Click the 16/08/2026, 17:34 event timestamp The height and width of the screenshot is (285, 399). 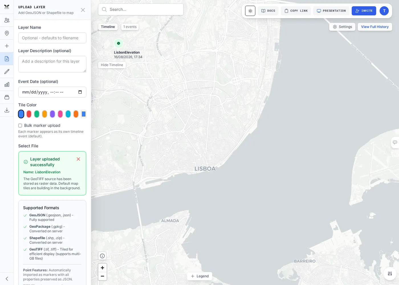click(x=128, y=57)
